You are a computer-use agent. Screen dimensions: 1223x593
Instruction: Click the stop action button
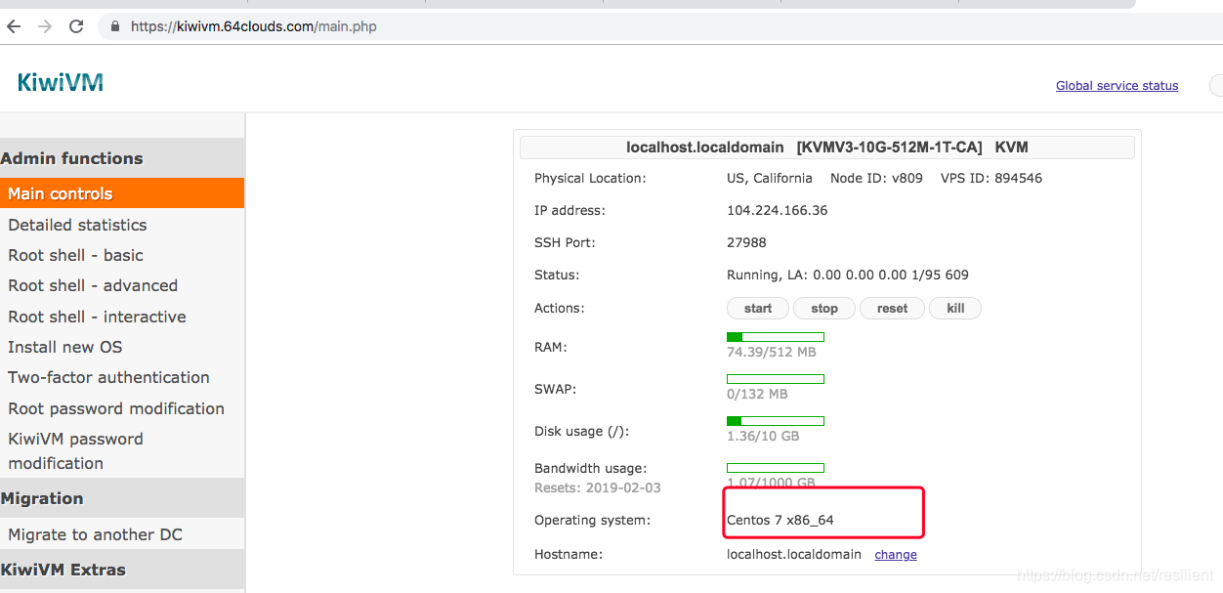tap(824, 308)
